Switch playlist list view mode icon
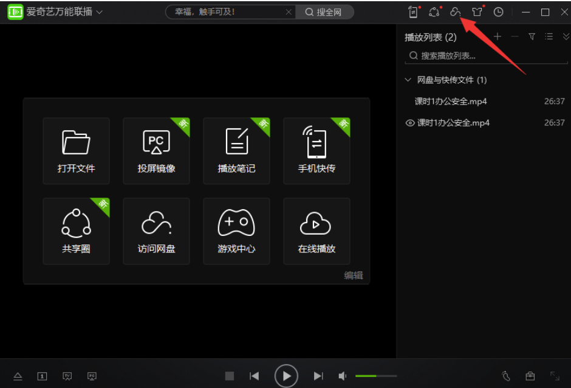Viewport: 571px width, 388px height. click(x=549, y=36)
